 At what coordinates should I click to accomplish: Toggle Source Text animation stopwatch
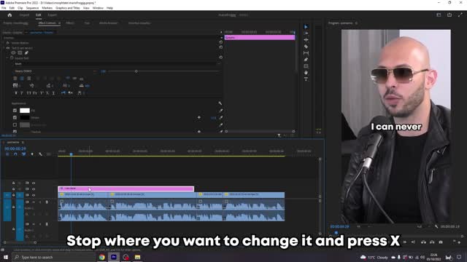click(12, 58)
